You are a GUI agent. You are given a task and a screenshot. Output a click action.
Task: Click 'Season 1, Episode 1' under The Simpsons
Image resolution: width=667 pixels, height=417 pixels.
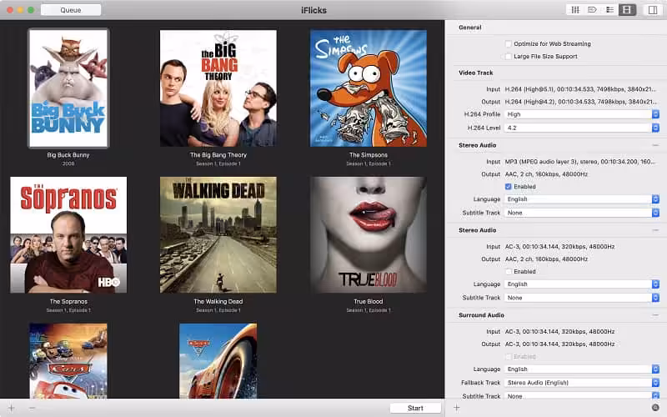369,163
